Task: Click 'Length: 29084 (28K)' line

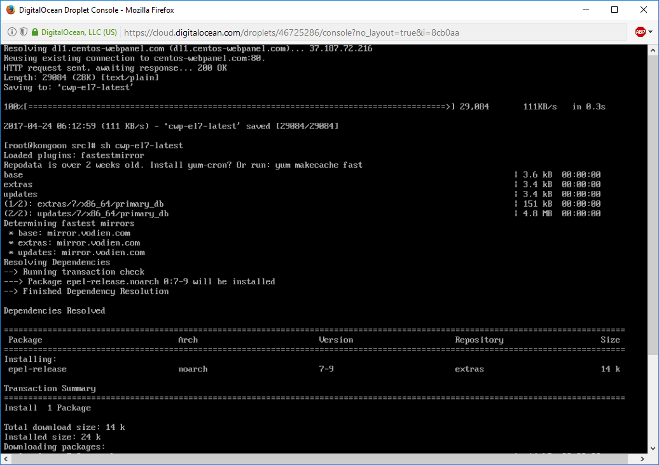Action: (x=81, y=78)
